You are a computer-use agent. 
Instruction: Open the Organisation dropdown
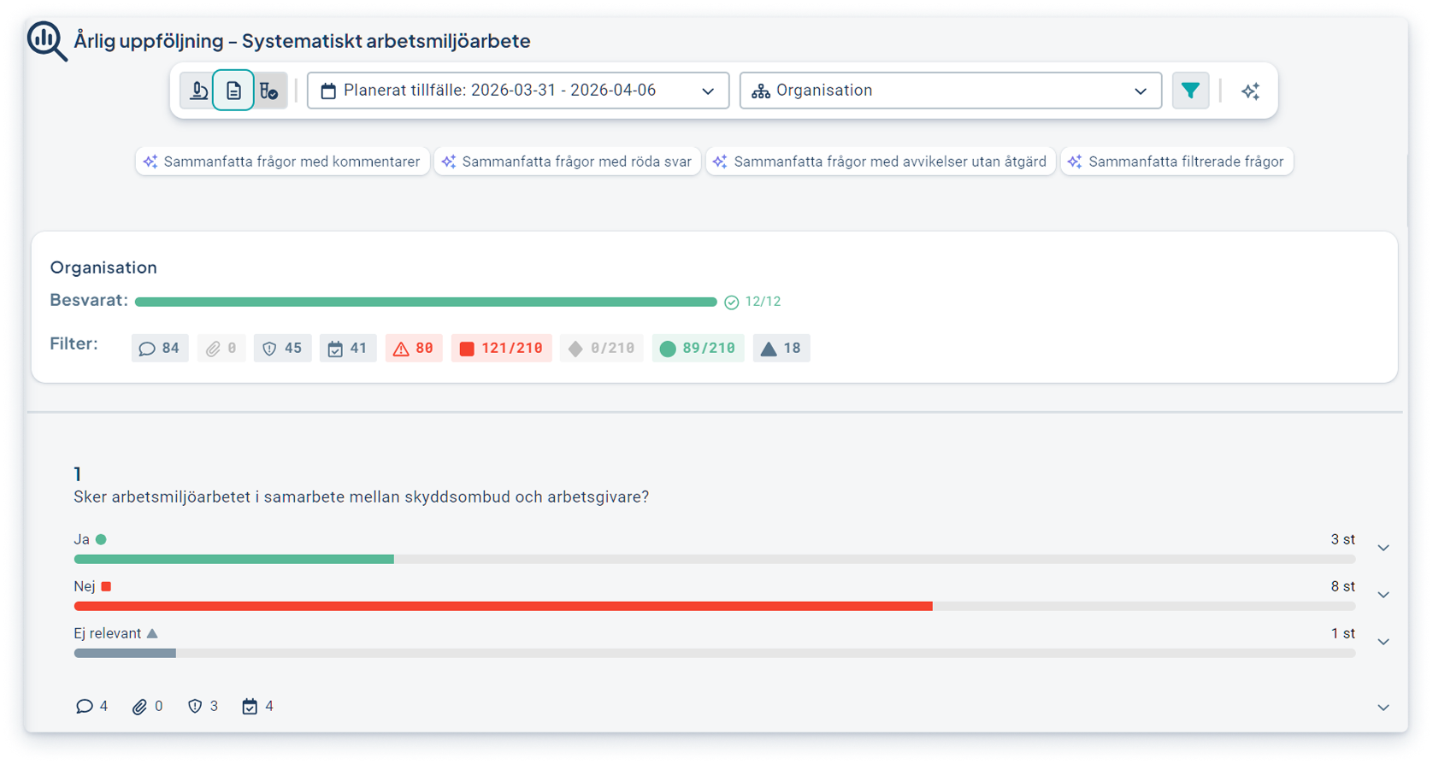pos(950,91)
